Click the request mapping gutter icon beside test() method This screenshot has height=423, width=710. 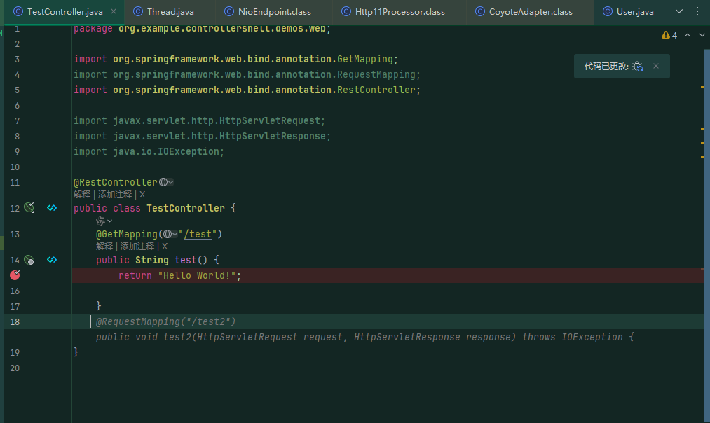pos(29,260)
